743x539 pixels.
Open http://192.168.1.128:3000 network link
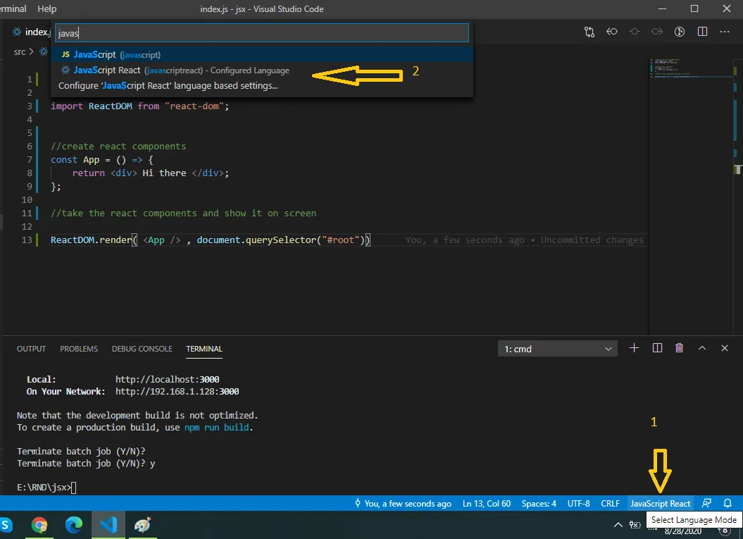[177, 392]
